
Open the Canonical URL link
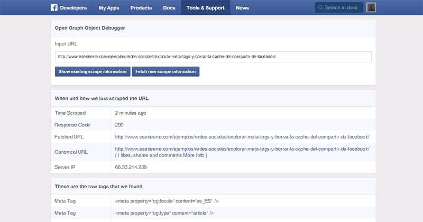click(x=242, y=149)
